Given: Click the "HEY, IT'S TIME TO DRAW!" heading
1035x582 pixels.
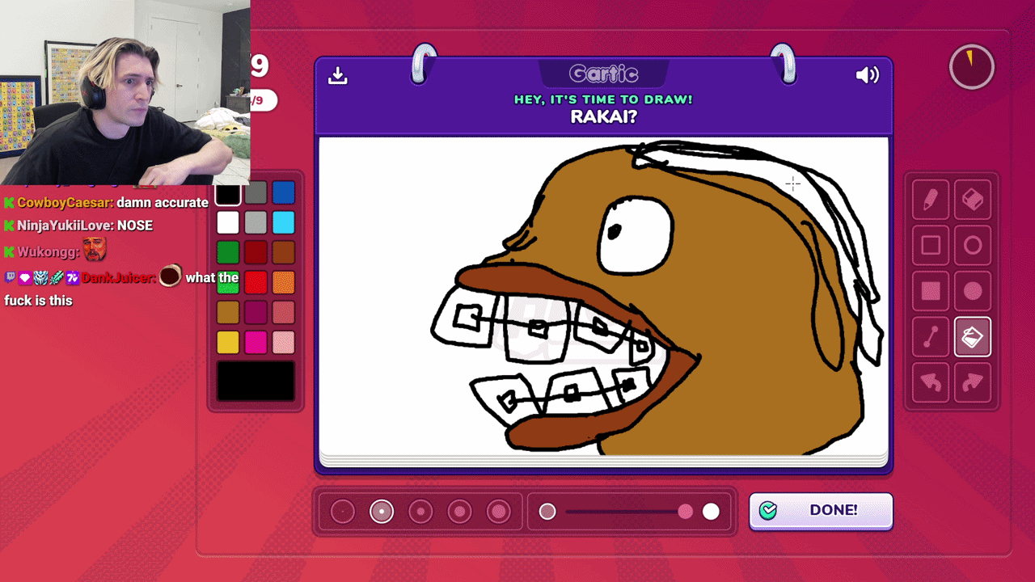Looking at the screenshot, I should click(x=603, y=99).
